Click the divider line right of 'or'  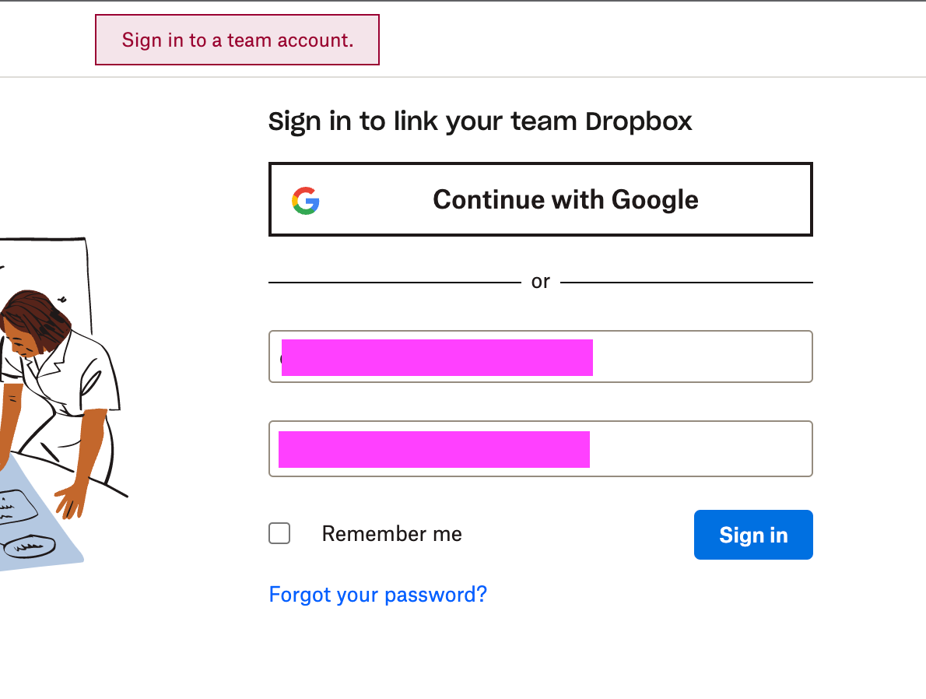pos(686,282)
